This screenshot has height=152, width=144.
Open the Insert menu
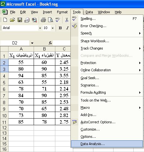[x=47, y=12]
